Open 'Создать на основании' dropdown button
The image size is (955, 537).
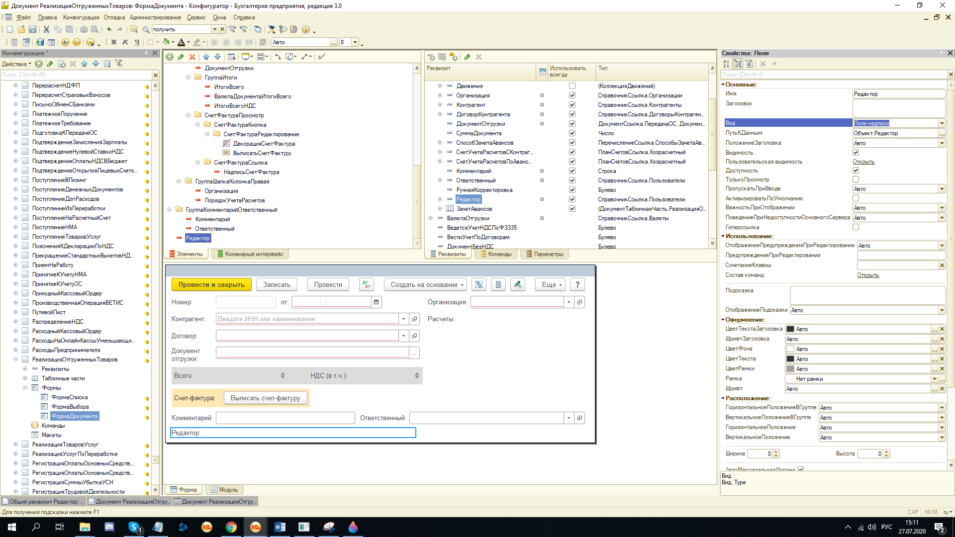[425, 284]
